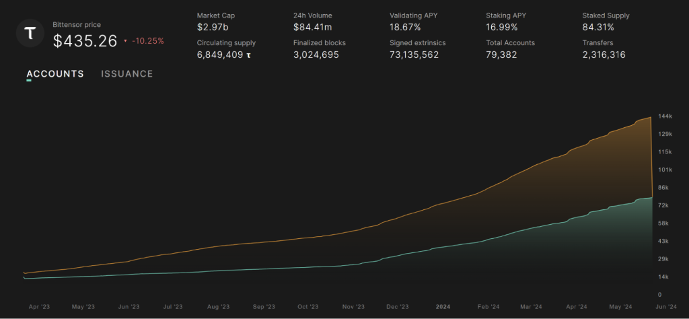Click the Jun '24 label on the time axis
This screenshot has width=689, height=319.
tap(665, 306)
